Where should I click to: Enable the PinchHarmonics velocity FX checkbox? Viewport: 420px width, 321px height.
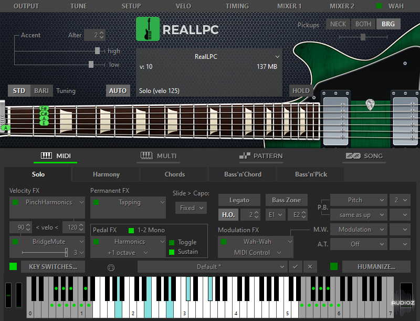point(15,202)
